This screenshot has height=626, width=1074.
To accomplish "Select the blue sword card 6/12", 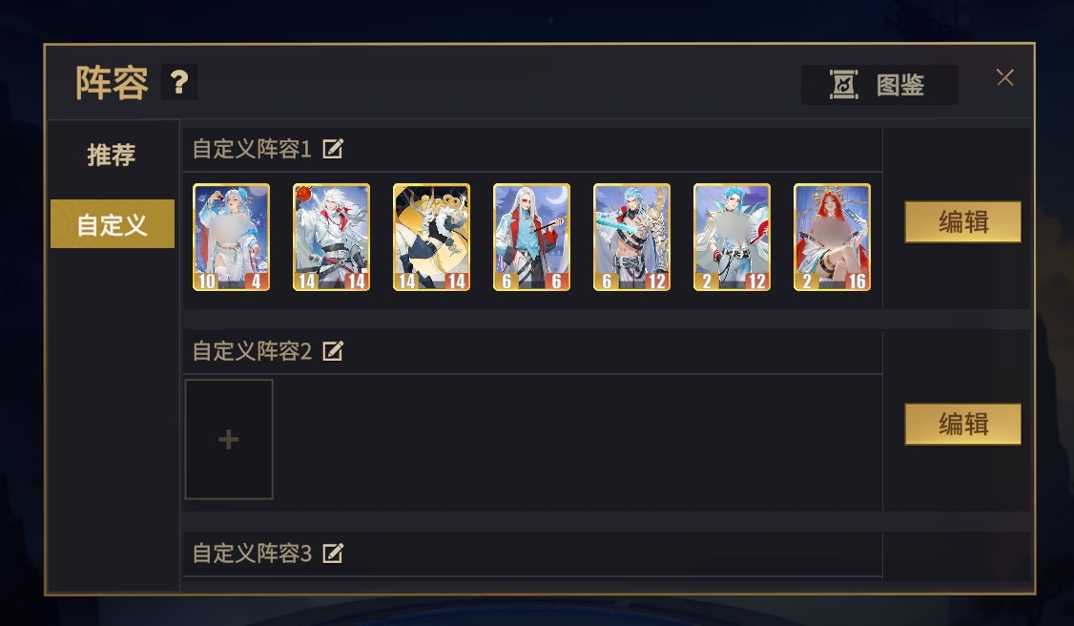I will click(x=631, y=237).
